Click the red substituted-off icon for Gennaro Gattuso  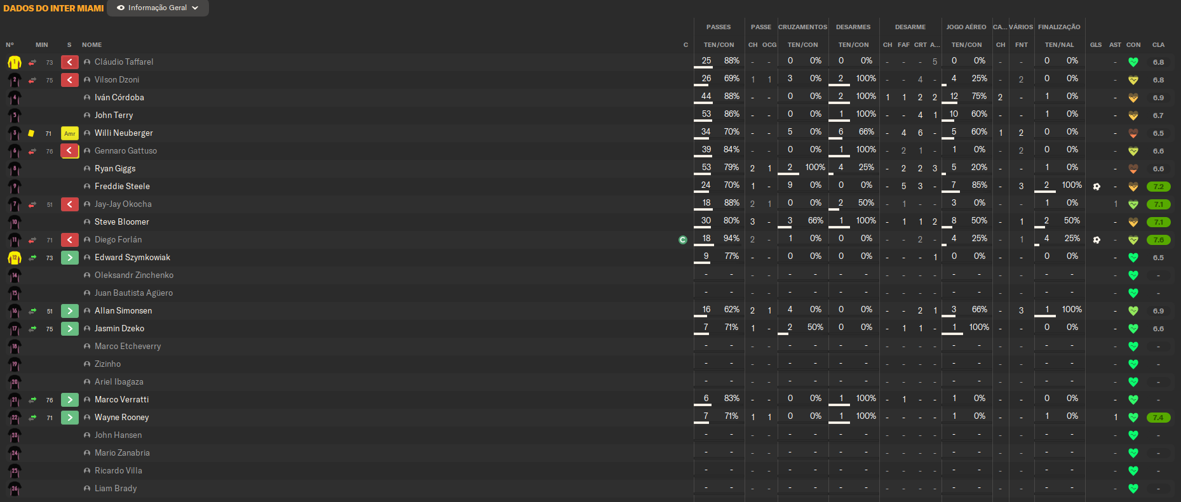[x=70, y=151]
